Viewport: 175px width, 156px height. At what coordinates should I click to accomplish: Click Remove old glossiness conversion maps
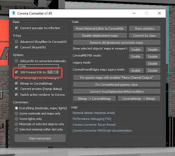click(117, 43)
